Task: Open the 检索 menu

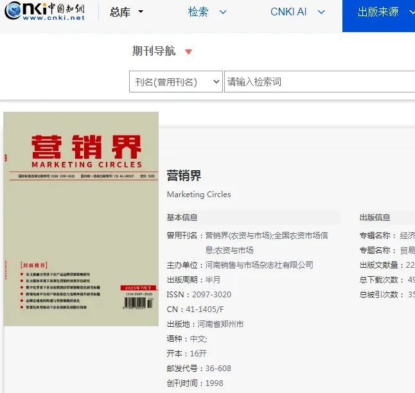Action: pyautogui.click(x=198, y=12)
